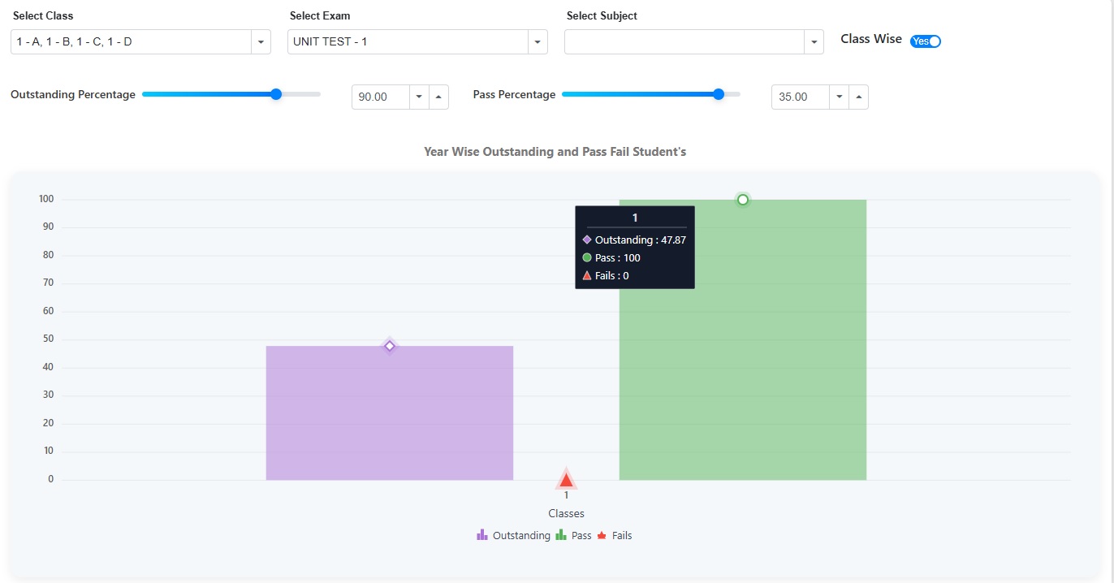The height and width of the screenshot is (583, 1114).
Task: Open the Select Class dropdown arrow
Action: [261, 42]
